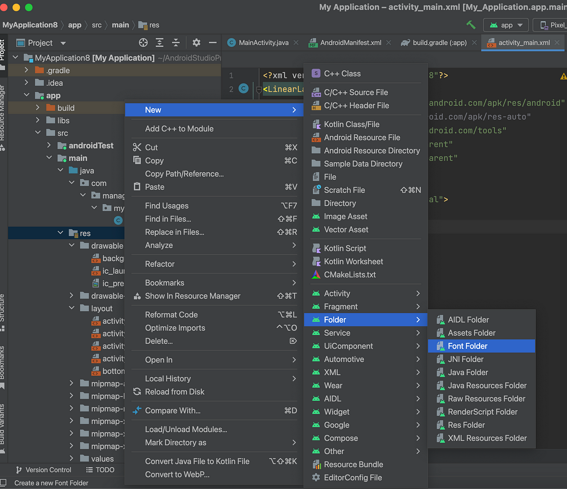
Task: Click the Cut scissors icon
Action: click(x=137, y=148)
